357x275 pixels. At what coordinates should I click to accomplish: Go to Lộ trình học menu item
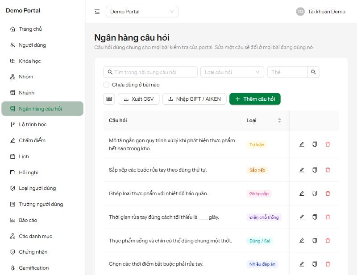(x=33, y=124)
